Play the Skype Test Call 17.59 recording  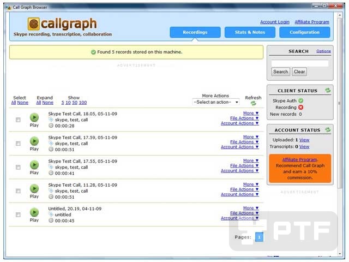34,141
